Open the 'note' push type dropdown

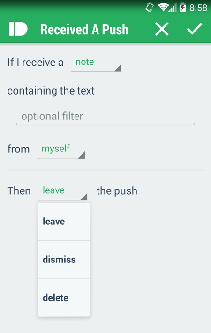pos(96,63)
